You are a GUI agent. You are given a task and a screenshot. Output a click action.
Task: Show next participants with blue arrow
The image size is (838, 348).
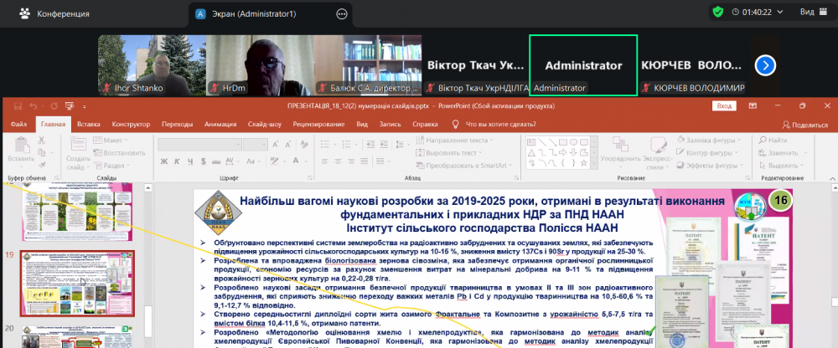(x=764, y=64)
